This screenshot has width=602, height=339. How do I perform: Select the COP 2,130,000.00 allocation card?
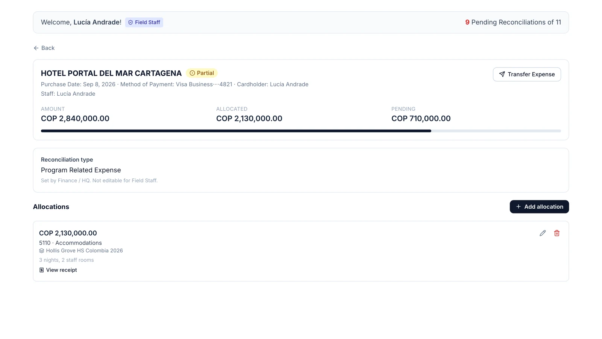tap(301, 251)
